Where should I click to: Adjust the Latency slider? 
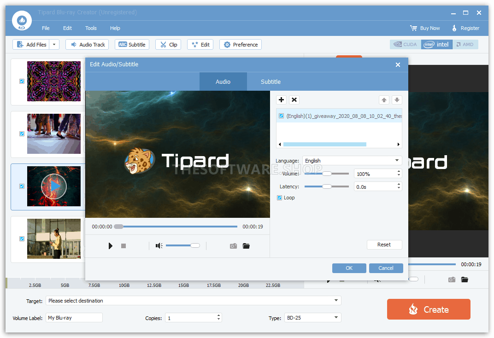click(327, 186)
